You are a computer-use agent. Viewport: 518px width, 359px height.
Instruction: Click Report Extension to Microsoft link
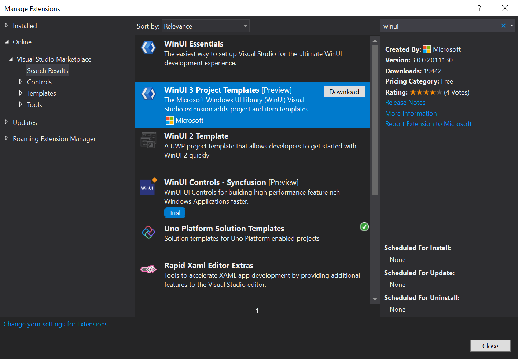tap(428, 124)
